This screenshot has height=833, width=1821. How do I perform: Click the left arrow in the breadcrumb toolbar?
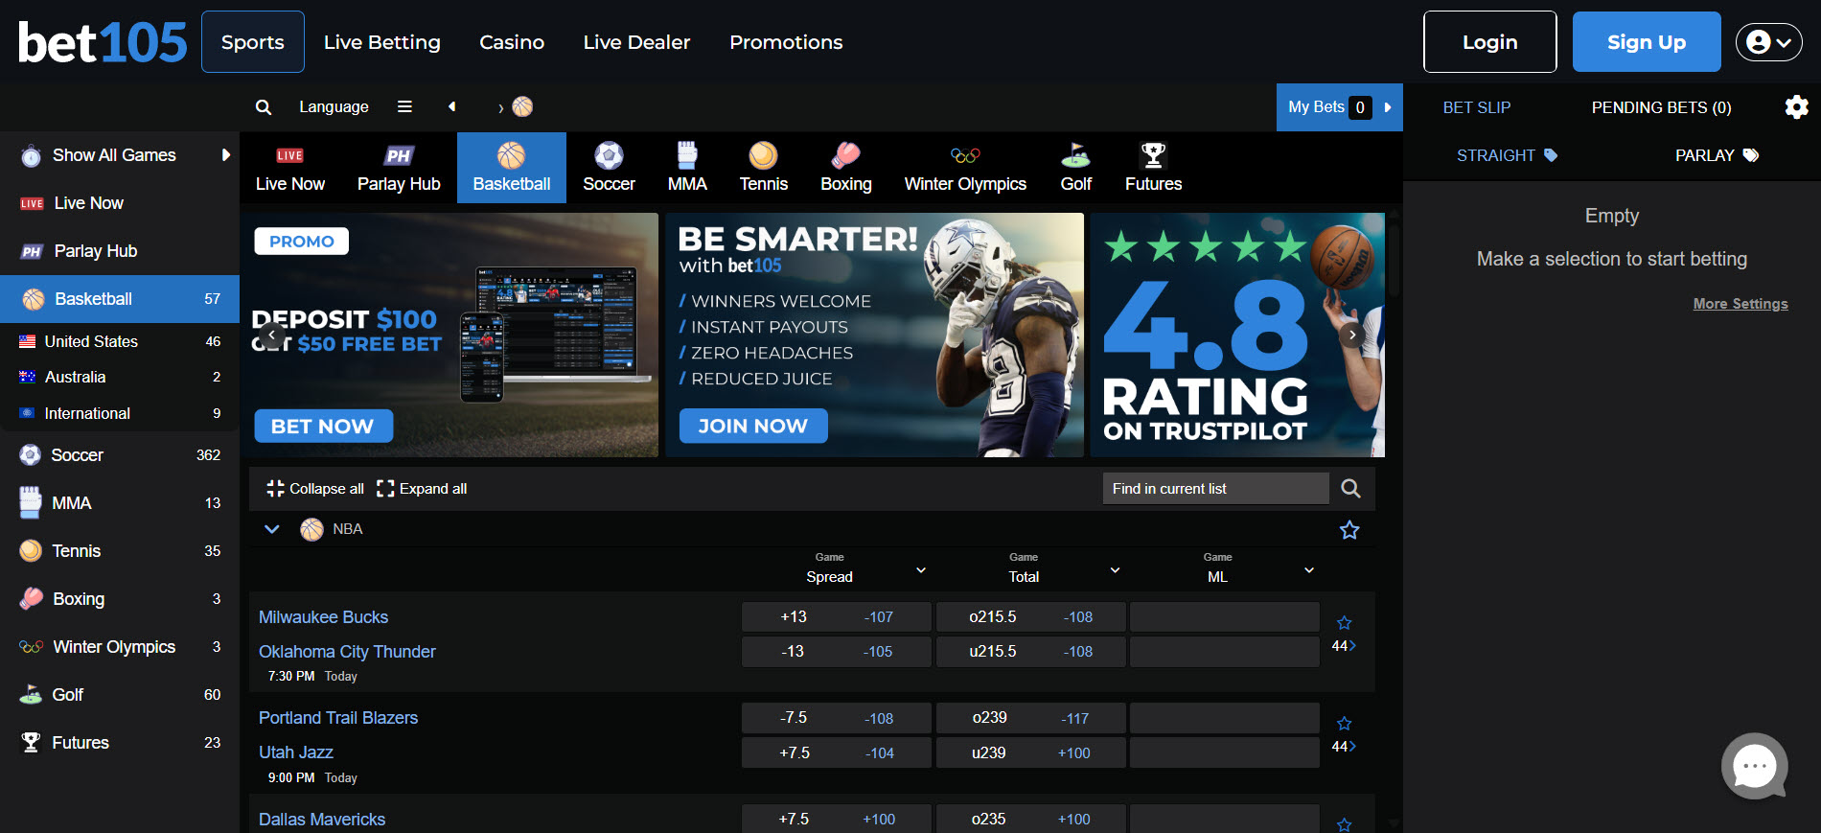coord(452,106)
